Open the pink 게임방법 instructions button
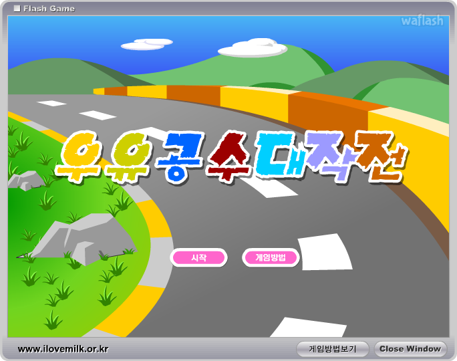Screen dimensions: 457x361 [271, 257]
